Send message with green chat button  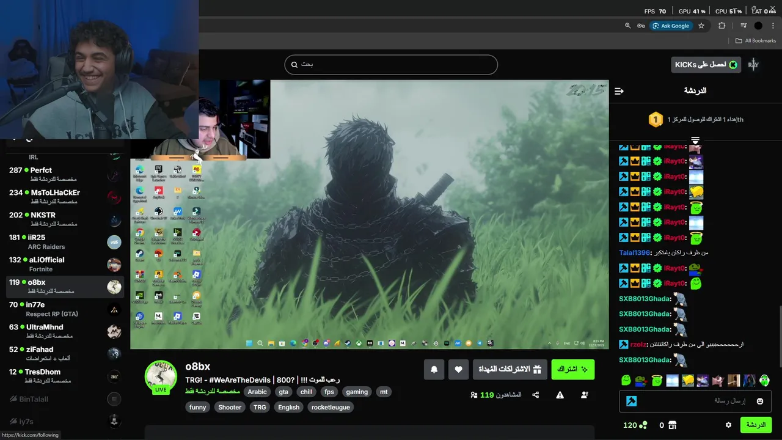point(756,425)
